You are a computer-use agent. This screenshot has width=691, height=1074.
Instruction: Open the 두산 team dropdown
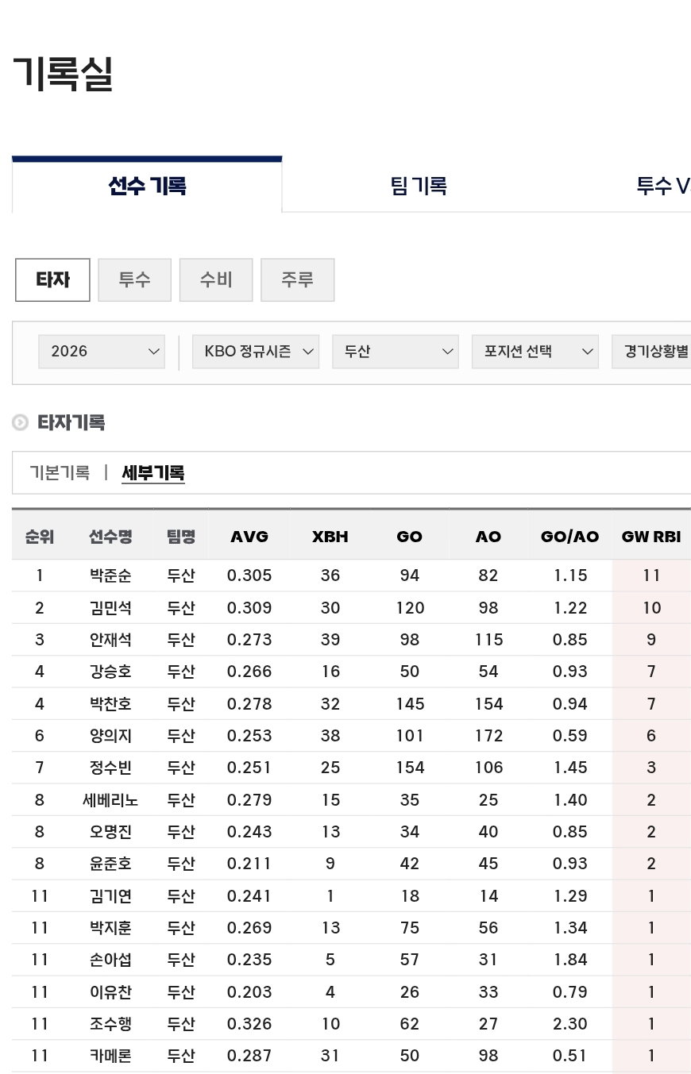[x=396, y=352]
